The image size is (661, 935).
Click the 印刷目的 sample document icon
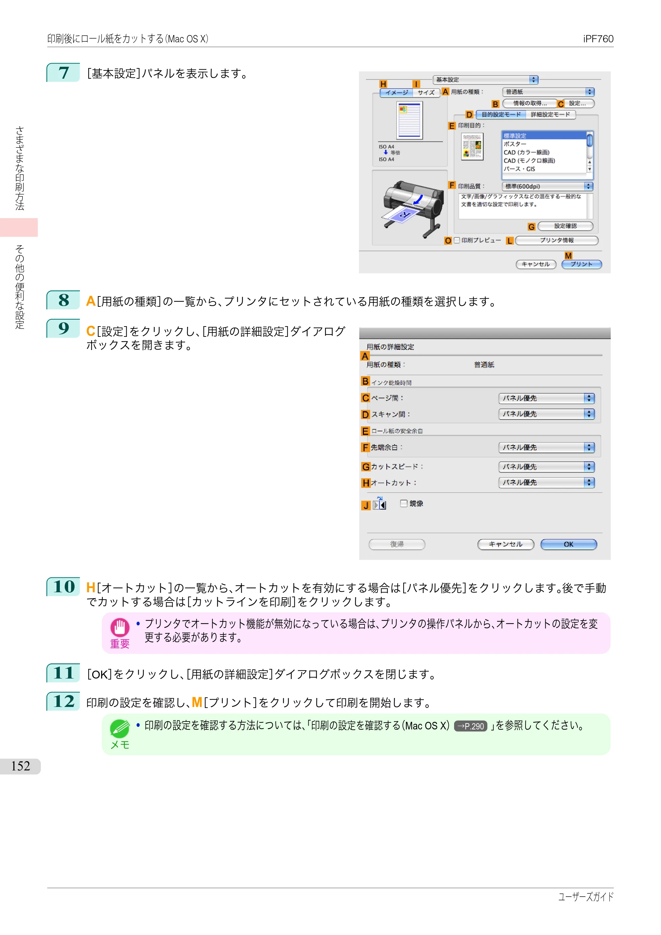click(x=472, y=147)
